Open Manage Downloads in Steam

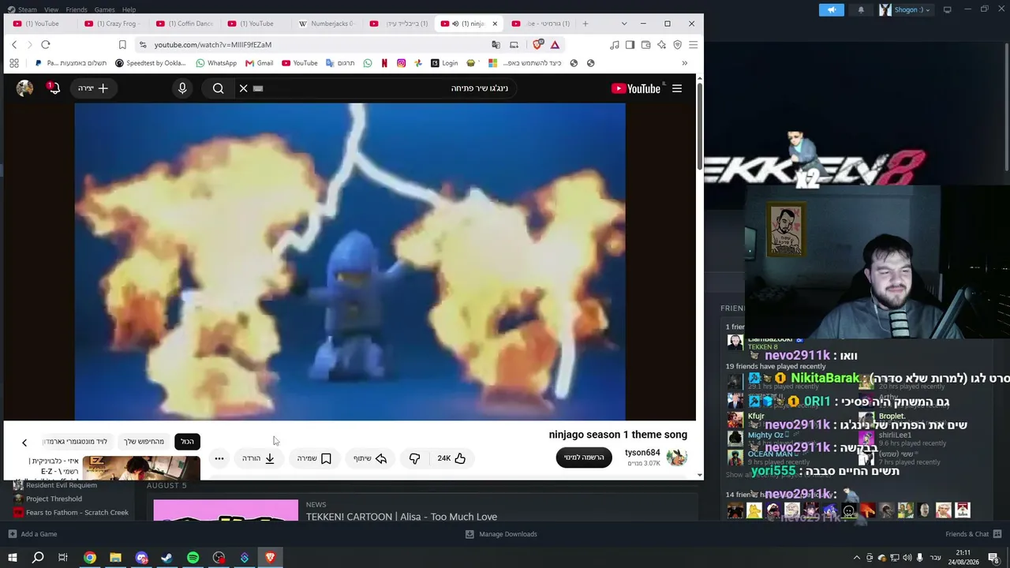[501, 534]
